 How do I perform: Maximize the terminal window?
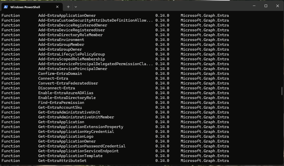266,6
